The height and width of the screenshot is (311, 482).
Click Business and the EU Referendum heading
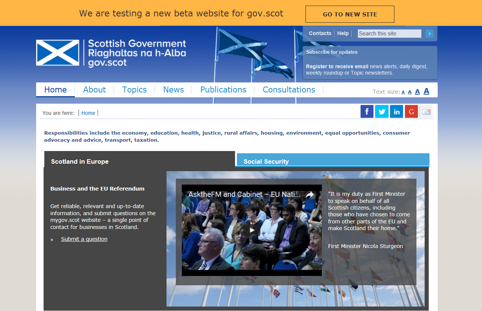click(97, 189)
